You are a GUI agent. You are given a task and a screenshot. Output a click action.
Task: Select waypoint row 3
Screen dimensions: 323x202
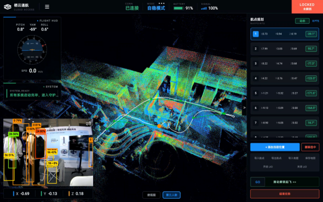(x=285, y=64)
